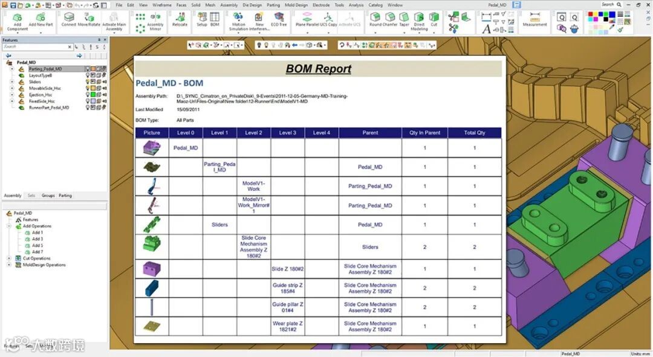Expand the Sliders tree node
The height and width of the screenshot is (357, 653).
[x=12, y=82]
